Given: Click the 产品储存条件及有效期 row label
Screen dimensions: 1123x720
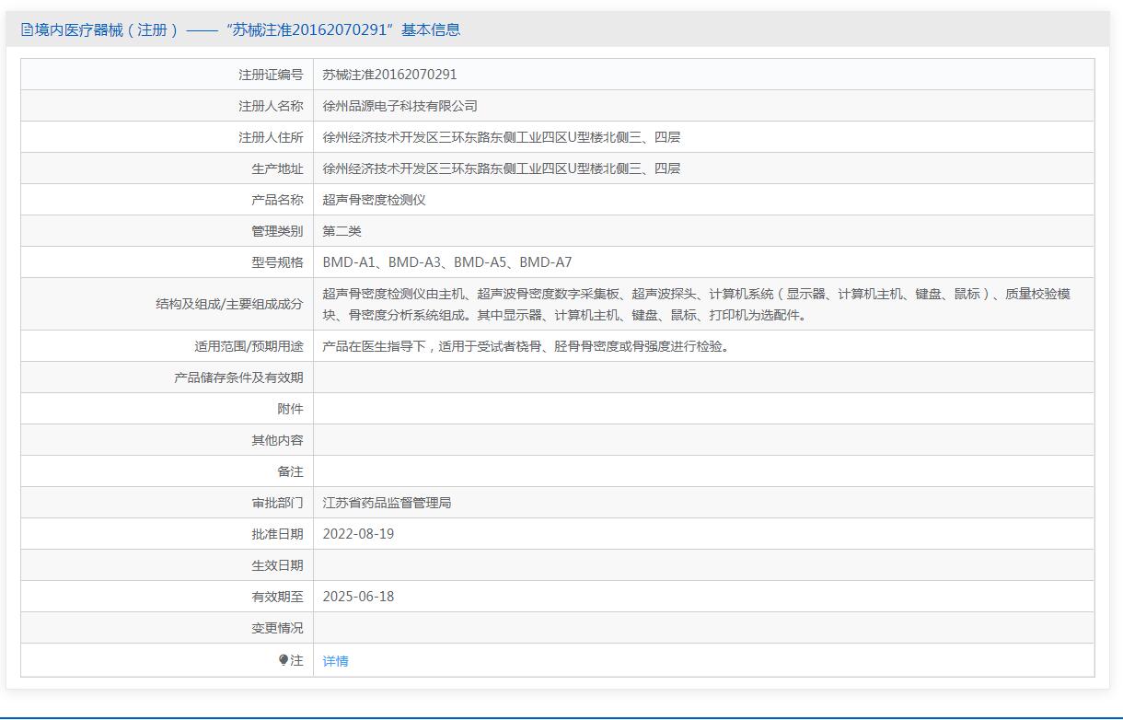Looking at the screenshot, I should click(x=237, y=377).
